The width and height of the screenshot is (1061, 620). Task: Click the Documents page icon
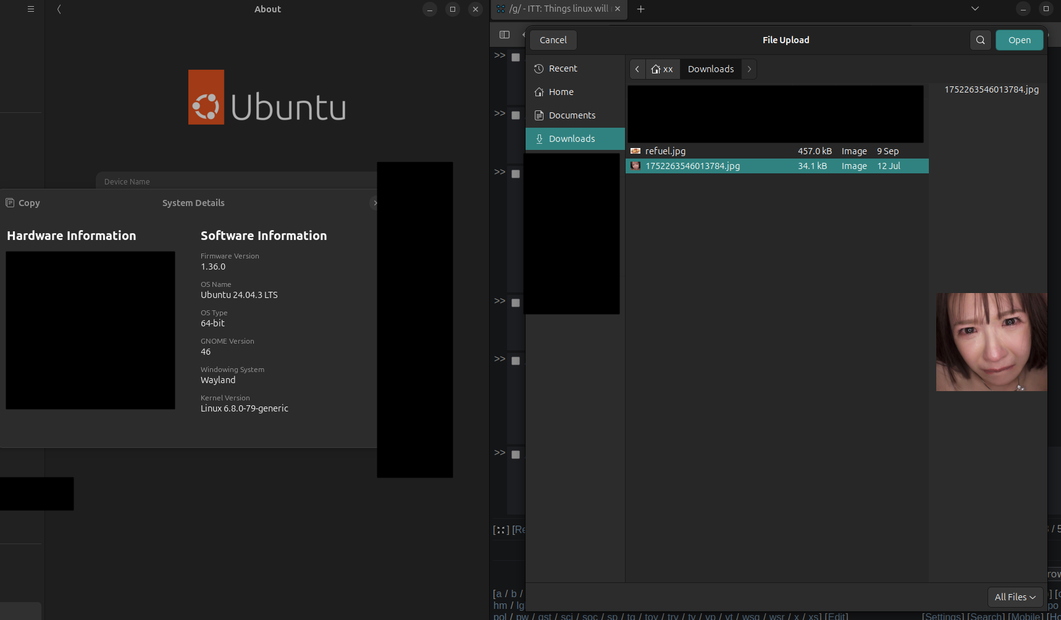[539, 115]
